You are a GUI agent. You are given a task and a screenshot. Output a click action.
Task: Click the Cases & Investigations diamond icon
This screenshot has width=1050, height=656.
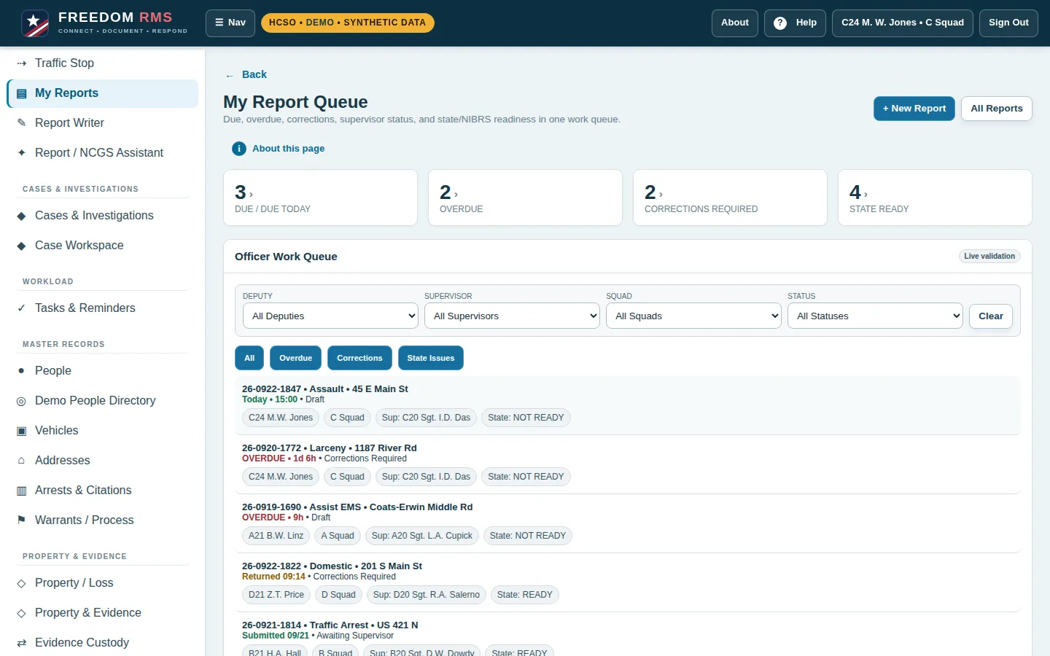(x=21, y=216)
